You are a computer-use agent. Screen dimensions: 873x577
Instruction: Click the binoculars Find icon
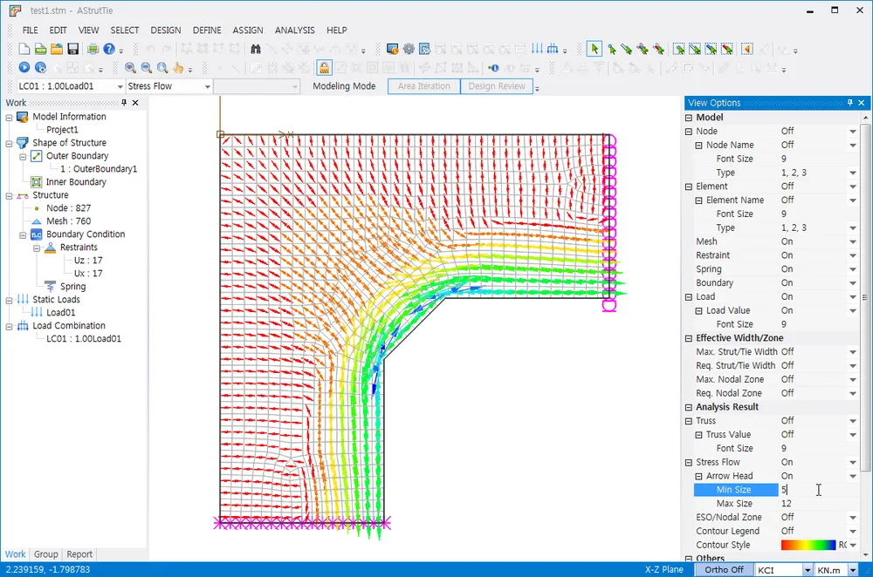point(256,49)
